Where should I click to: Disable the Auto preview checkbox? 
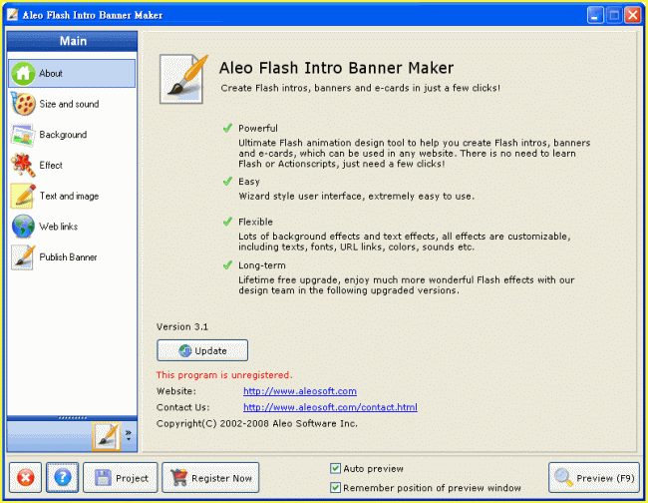pyautogui.click(x=336, y=468)
